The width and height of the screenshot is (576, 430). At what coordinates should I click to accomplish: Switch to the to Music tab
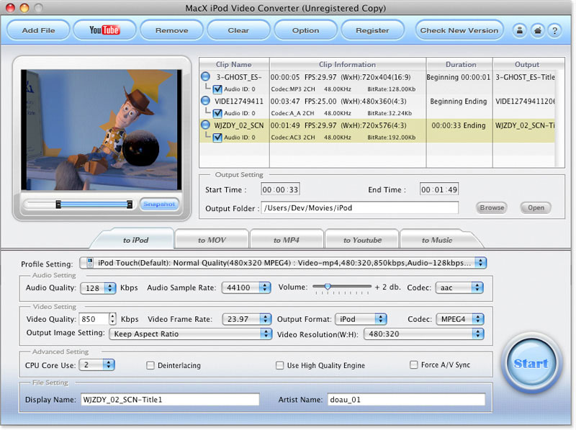tap(437, 240)
